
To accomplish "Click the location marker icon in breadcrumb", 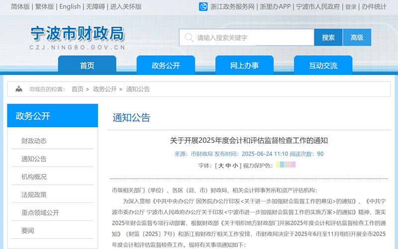I will click(19, 89).
